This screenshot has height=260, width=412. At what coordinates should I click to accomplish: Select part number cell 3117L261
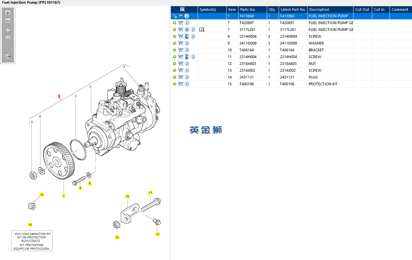[252, 30]
